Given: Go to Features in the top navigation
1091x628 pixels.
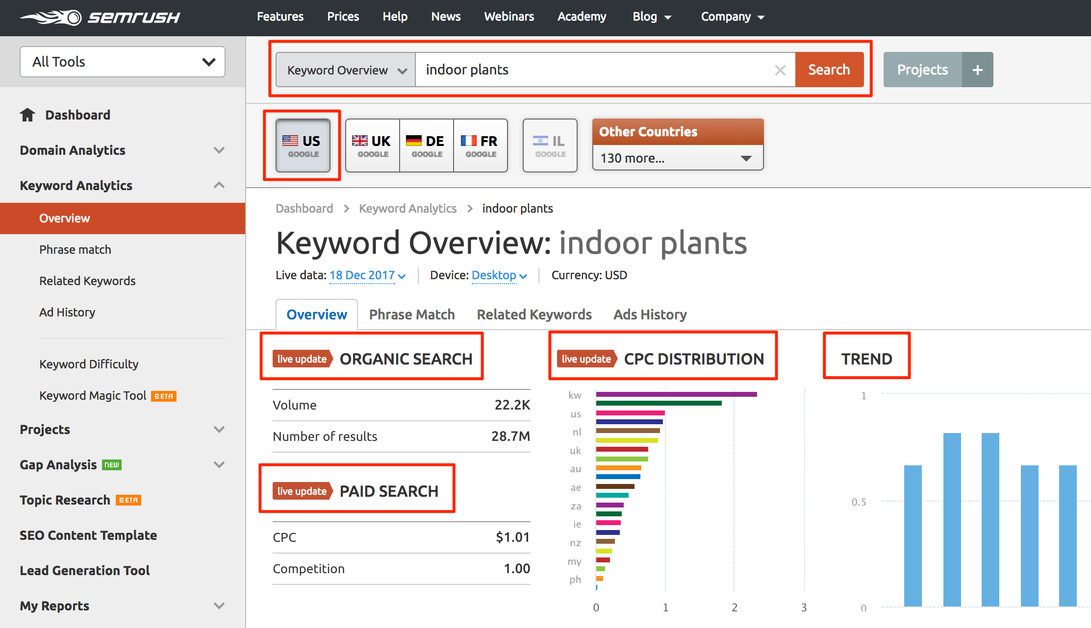Looking at the screenshot, I should tap(280, 17).
